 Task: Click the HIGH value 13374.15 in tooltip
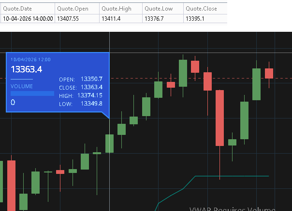point(90,95)
